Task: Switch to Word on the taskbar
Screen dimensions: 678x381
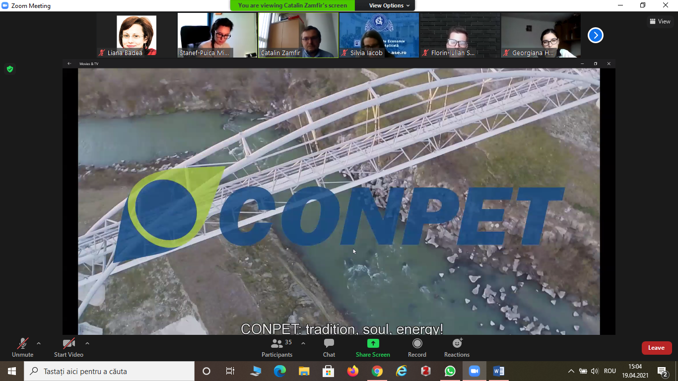Action: (x=498, y=371)
